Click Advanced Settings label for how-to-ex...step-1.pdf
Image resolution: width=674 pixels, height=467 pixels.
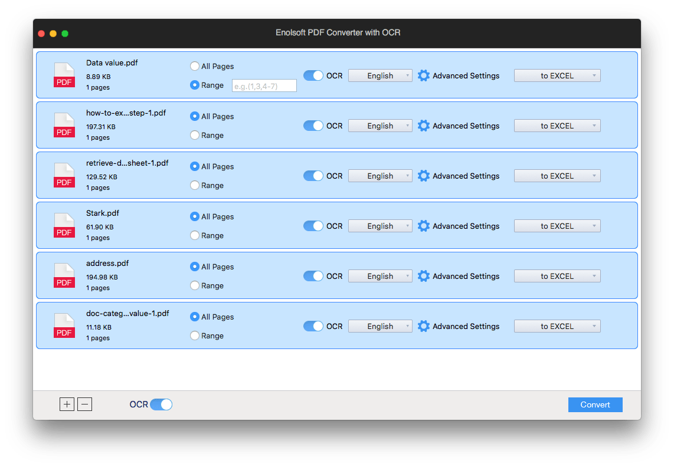[x=466, y=126]
